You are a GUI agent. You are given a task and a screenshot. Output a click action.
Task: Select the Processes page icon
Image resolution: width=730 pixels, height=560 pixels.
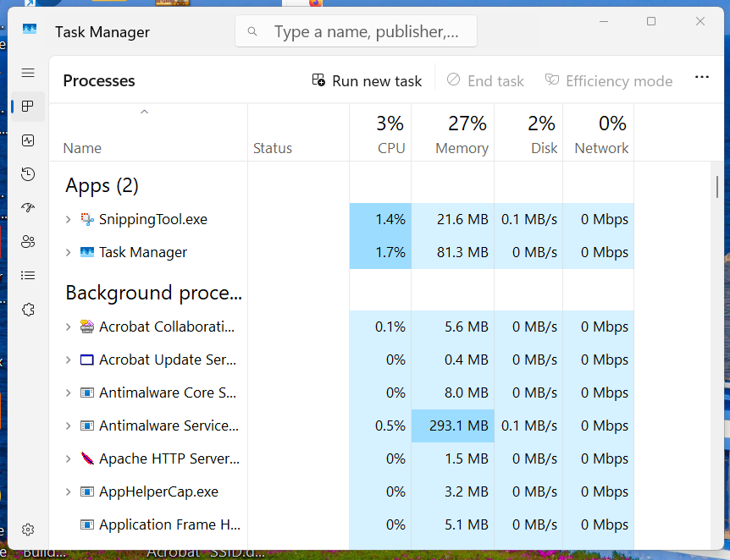coord(28,107)
